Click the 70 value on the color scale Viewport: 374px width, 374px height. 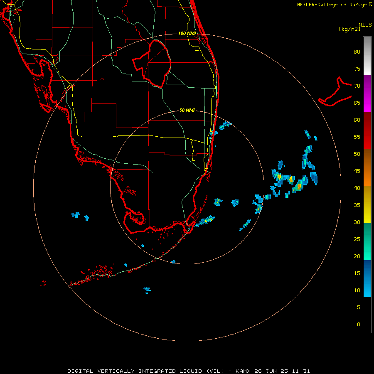pos(357,86)
